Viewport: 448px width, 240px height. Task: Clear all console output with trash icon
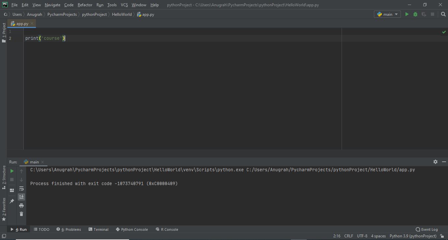(x=21, y=214)
